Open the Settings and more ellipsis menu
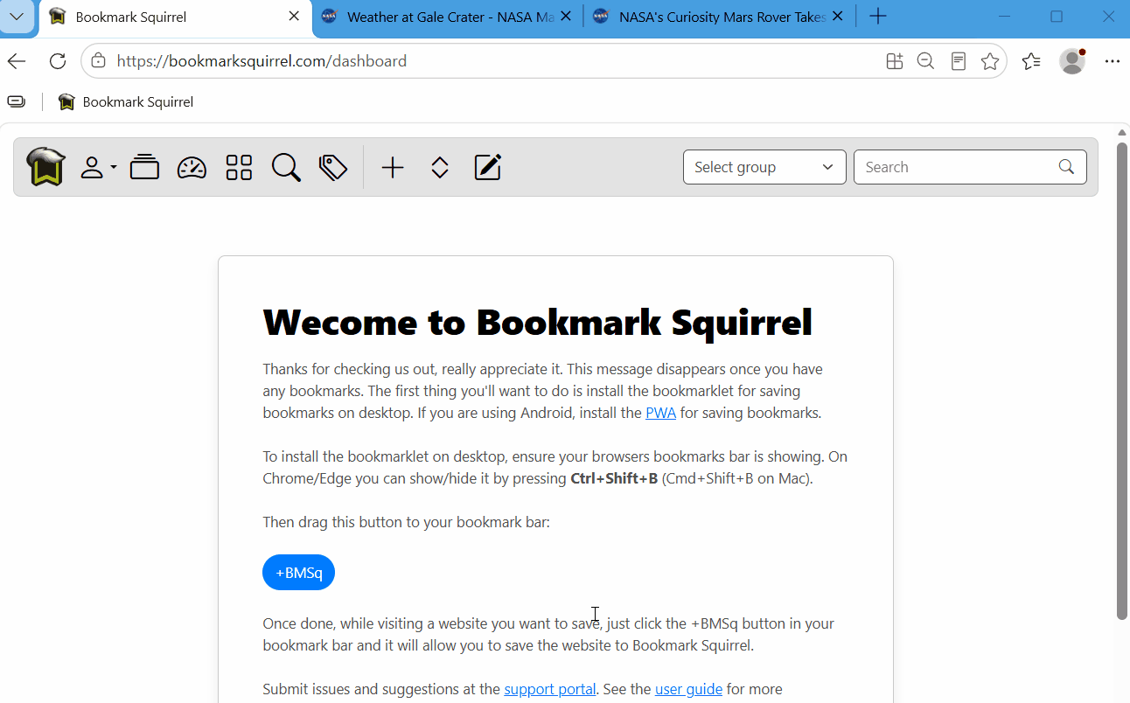 pyautogui.click(x=1113, y=61)
